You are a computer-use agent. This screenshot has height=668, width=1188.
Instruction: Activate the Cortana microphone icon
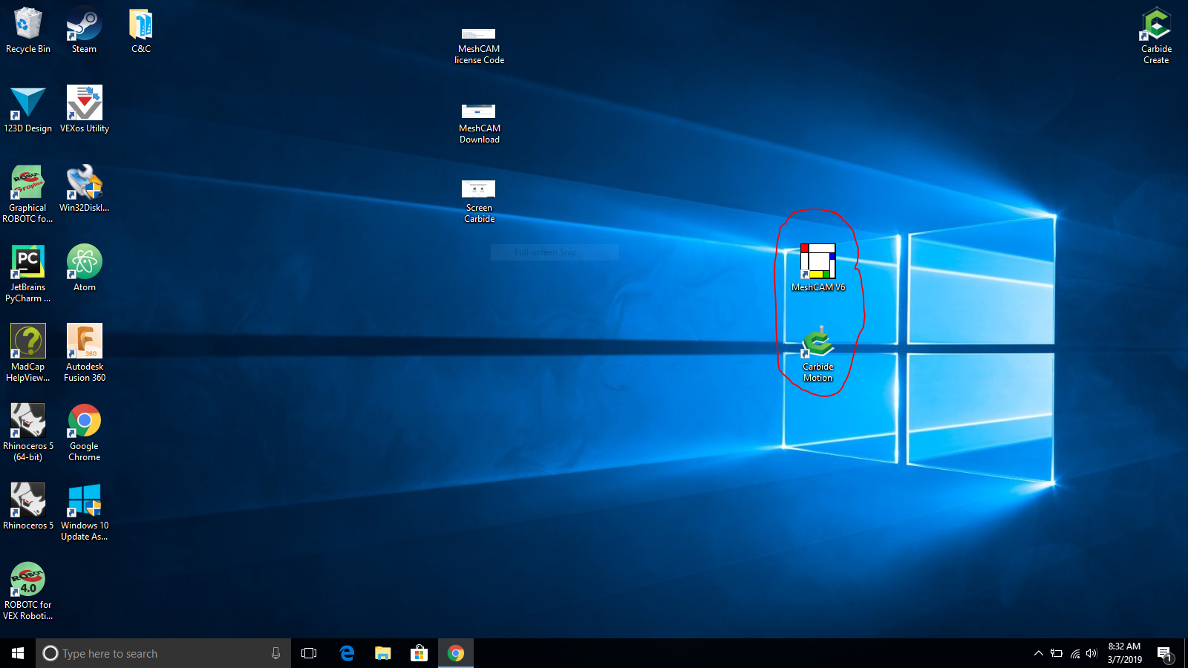tap(275, 653)
